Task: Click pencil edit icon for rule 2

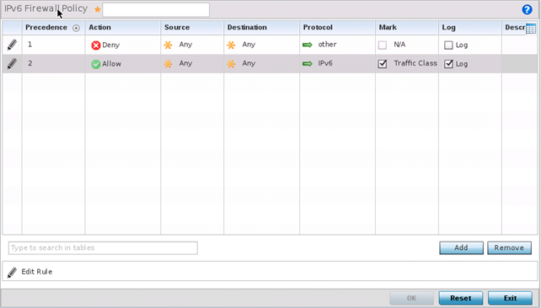Action: tap(12, 64)
